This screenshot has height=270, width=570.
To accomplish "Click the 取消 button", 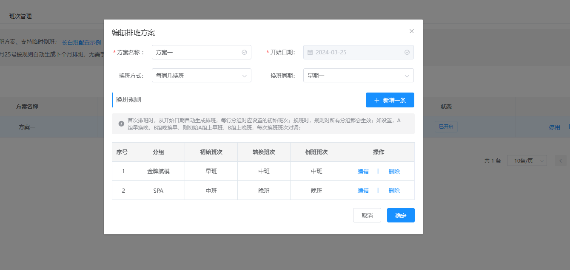I will (367, 215).
